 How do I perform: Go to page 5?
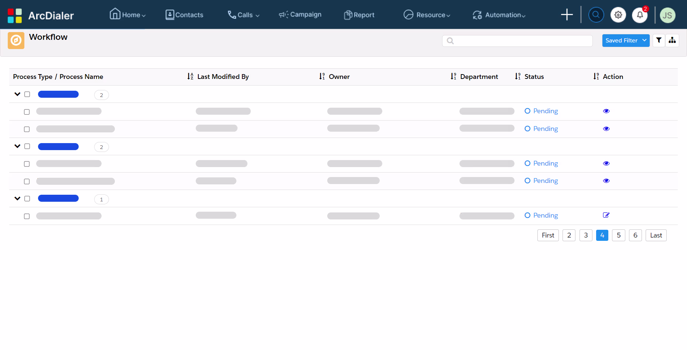pyautogui.click(x=619, y=235)
